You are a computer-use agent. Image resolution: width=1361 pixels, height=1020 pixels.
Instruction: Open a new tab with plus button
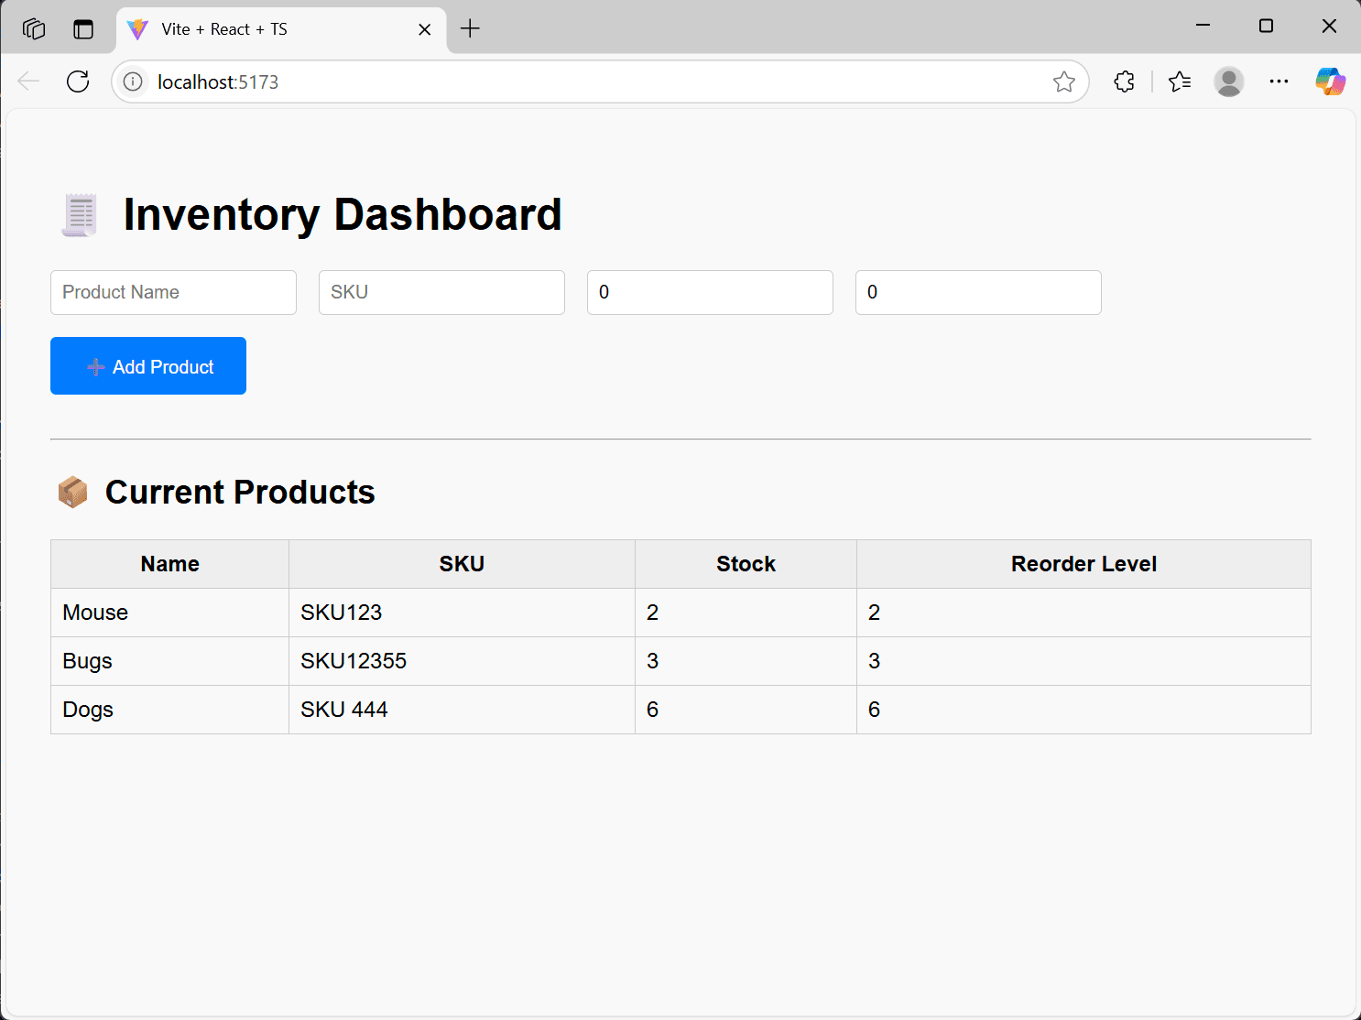(x=470, y=28)
